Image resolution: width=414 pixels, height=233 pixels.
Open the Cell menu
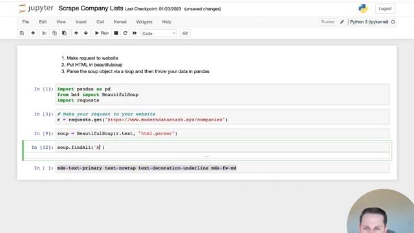pos(100,22)
